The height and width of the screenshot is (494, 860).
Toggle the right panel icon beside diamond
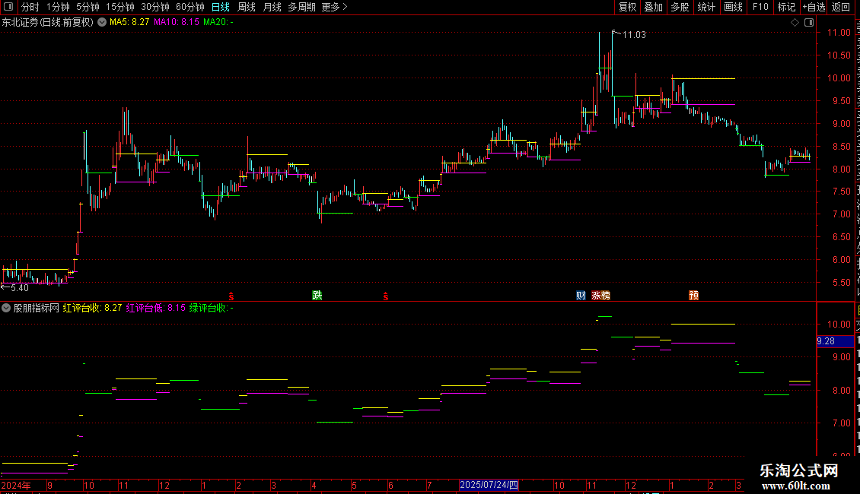click(x=809, y=23)
